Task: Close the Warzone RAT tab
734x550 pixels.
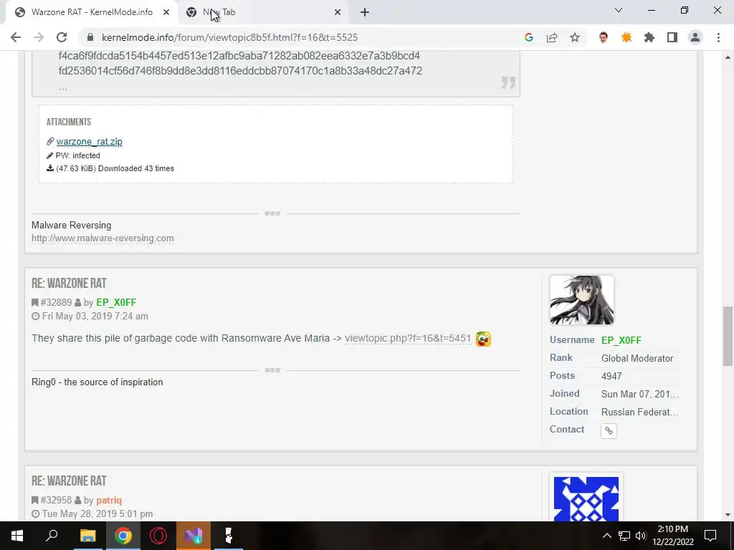Action: pyautogui.click(x=166, y=13)
